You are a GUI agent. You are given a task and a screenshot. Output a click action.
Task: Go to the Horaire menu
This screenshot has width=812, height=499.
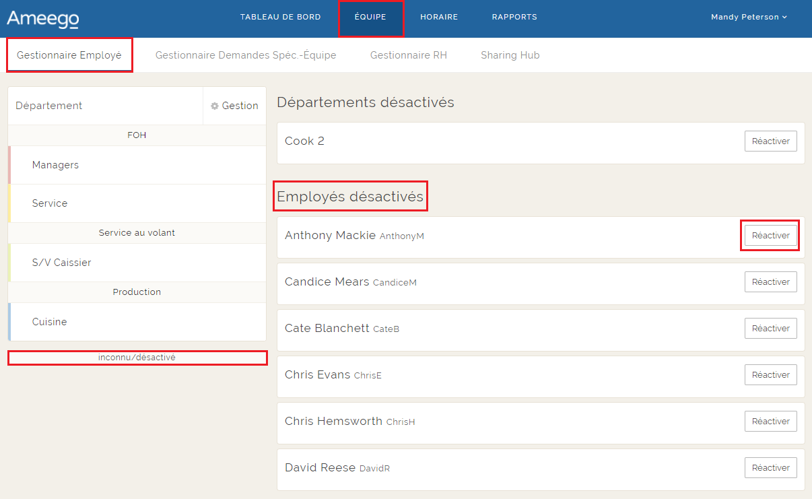(x=439, y=18)
